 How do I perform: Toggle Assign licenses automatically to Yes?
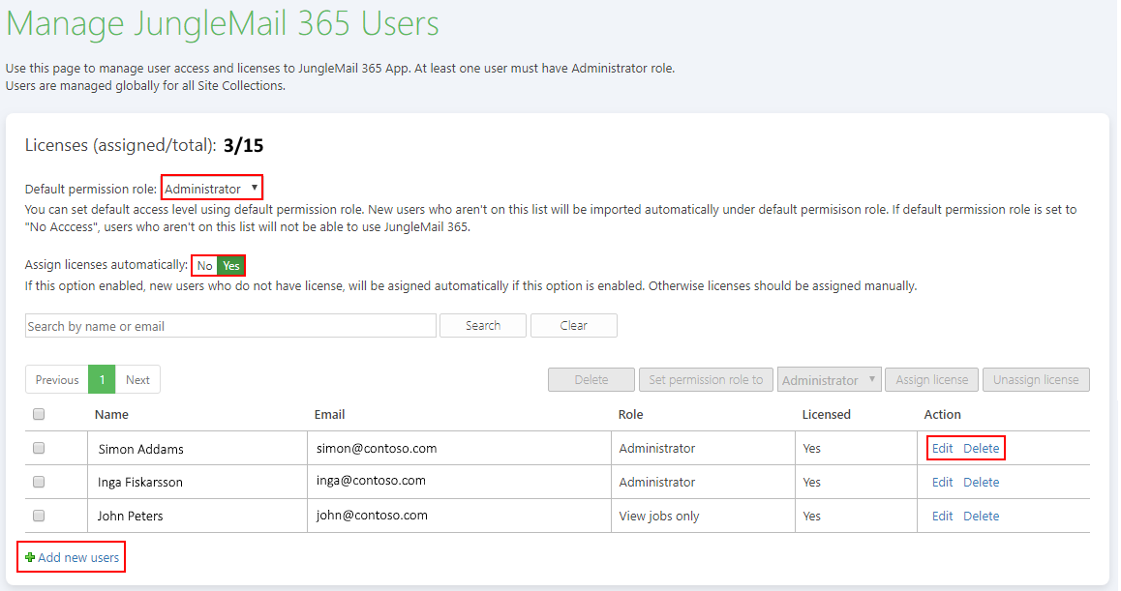pyautogui.click(x=230, y=265)
